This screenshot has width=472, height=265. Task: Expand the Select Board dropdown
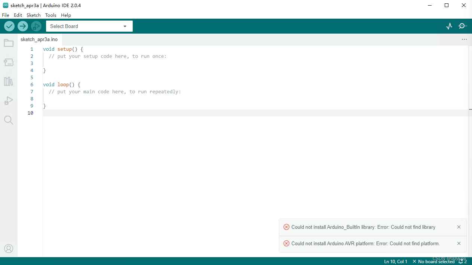(x=89, y=26)
